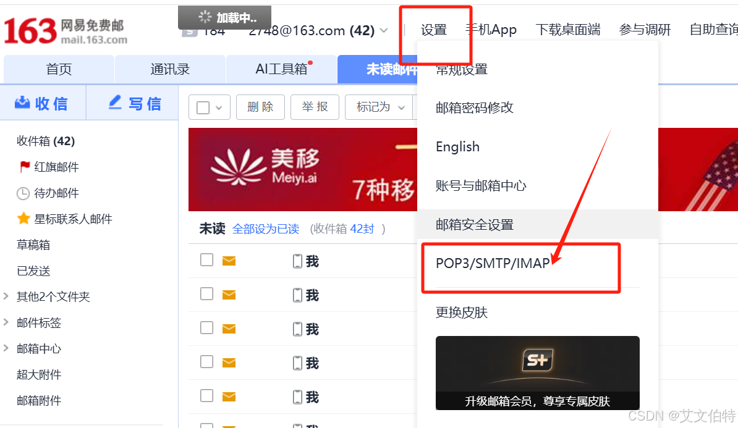Tick the third unread mail checkbox

pyautogui.click(x=206, y=327)
